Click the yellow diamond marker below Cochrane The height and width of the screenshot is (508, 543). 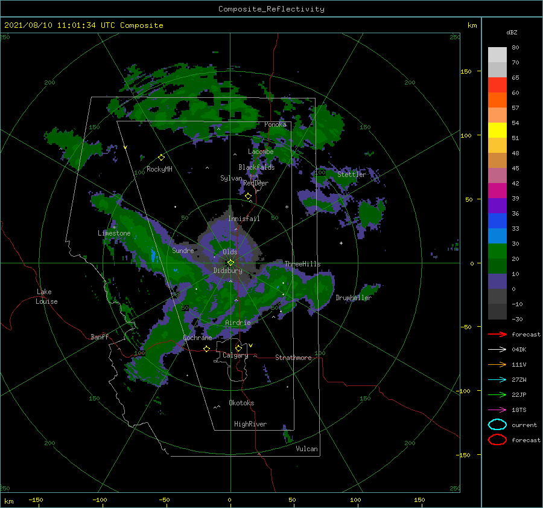(207, 349)
